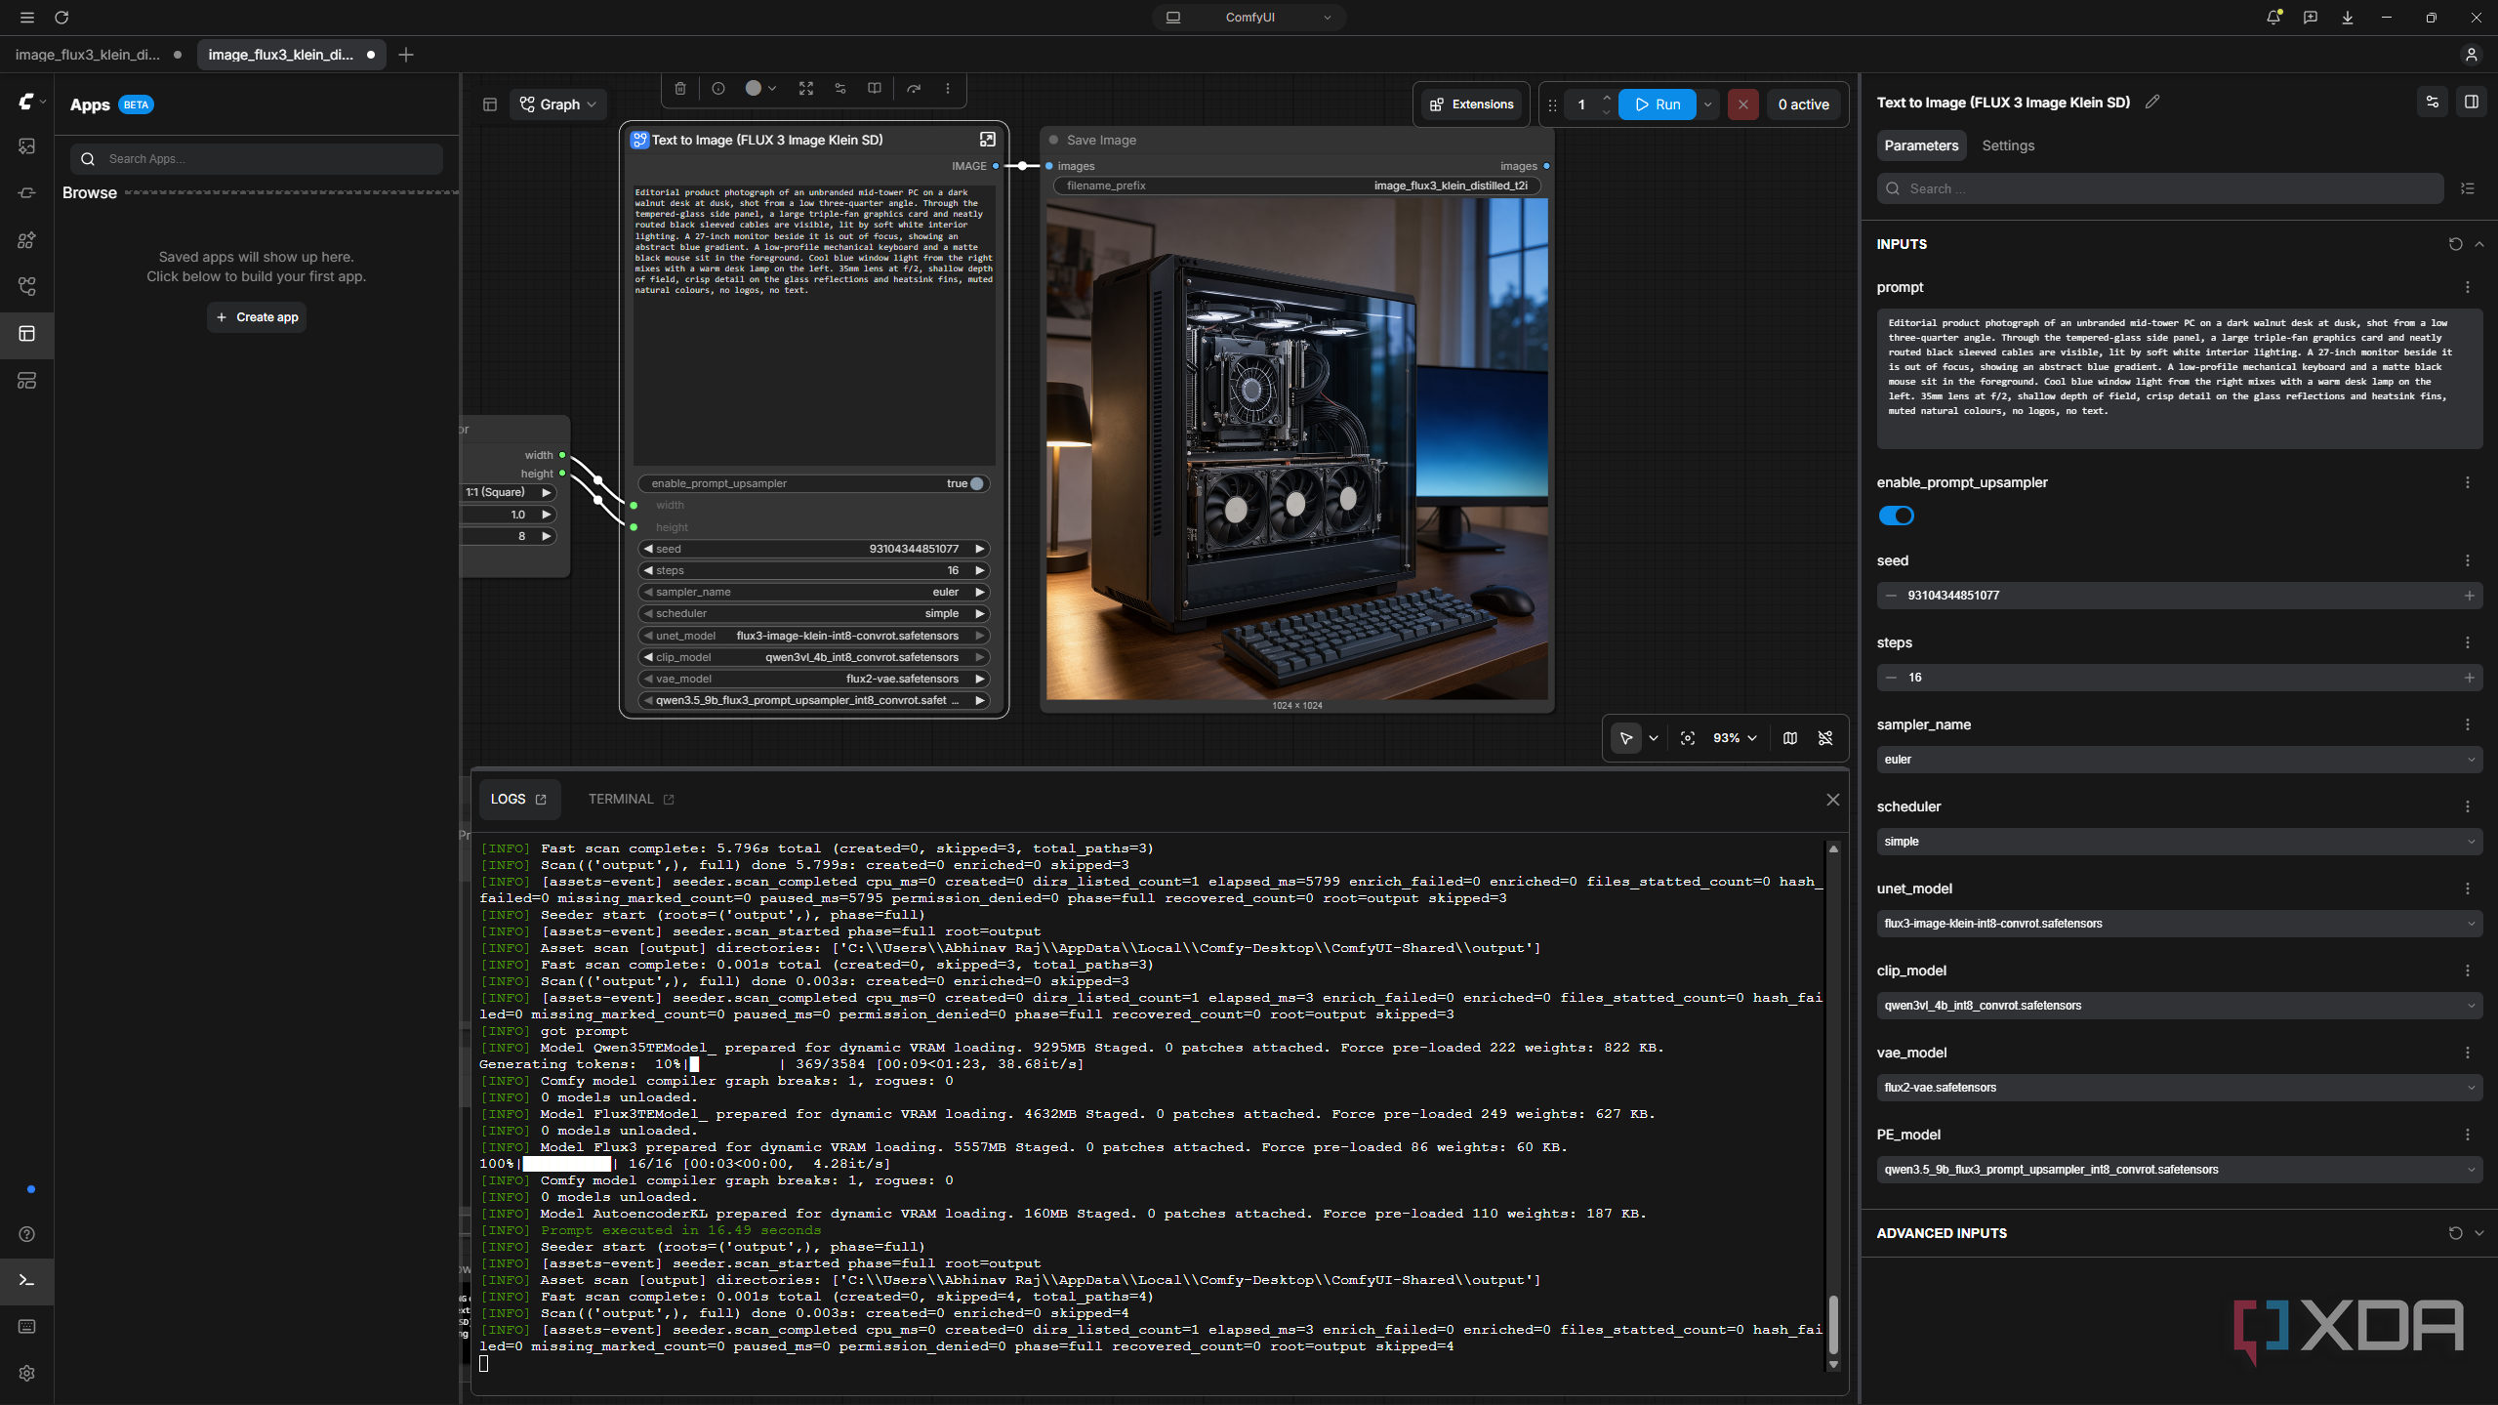The height and width of the screenshot is (1405, 2498).
Task: Open user profile icon at top right
Action: tap(2472, 55)
